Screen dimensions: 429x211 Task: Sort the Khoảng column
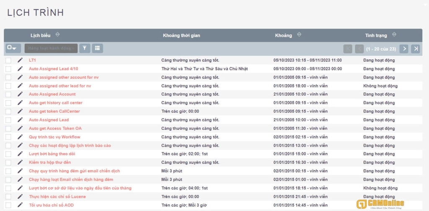point(299,35)
